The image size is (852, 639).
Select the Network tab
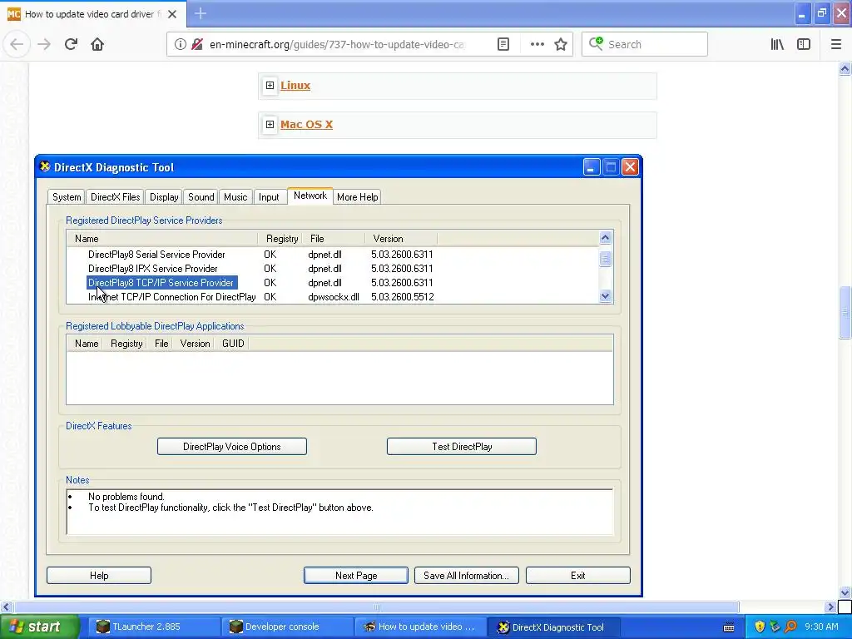point(310,196)
